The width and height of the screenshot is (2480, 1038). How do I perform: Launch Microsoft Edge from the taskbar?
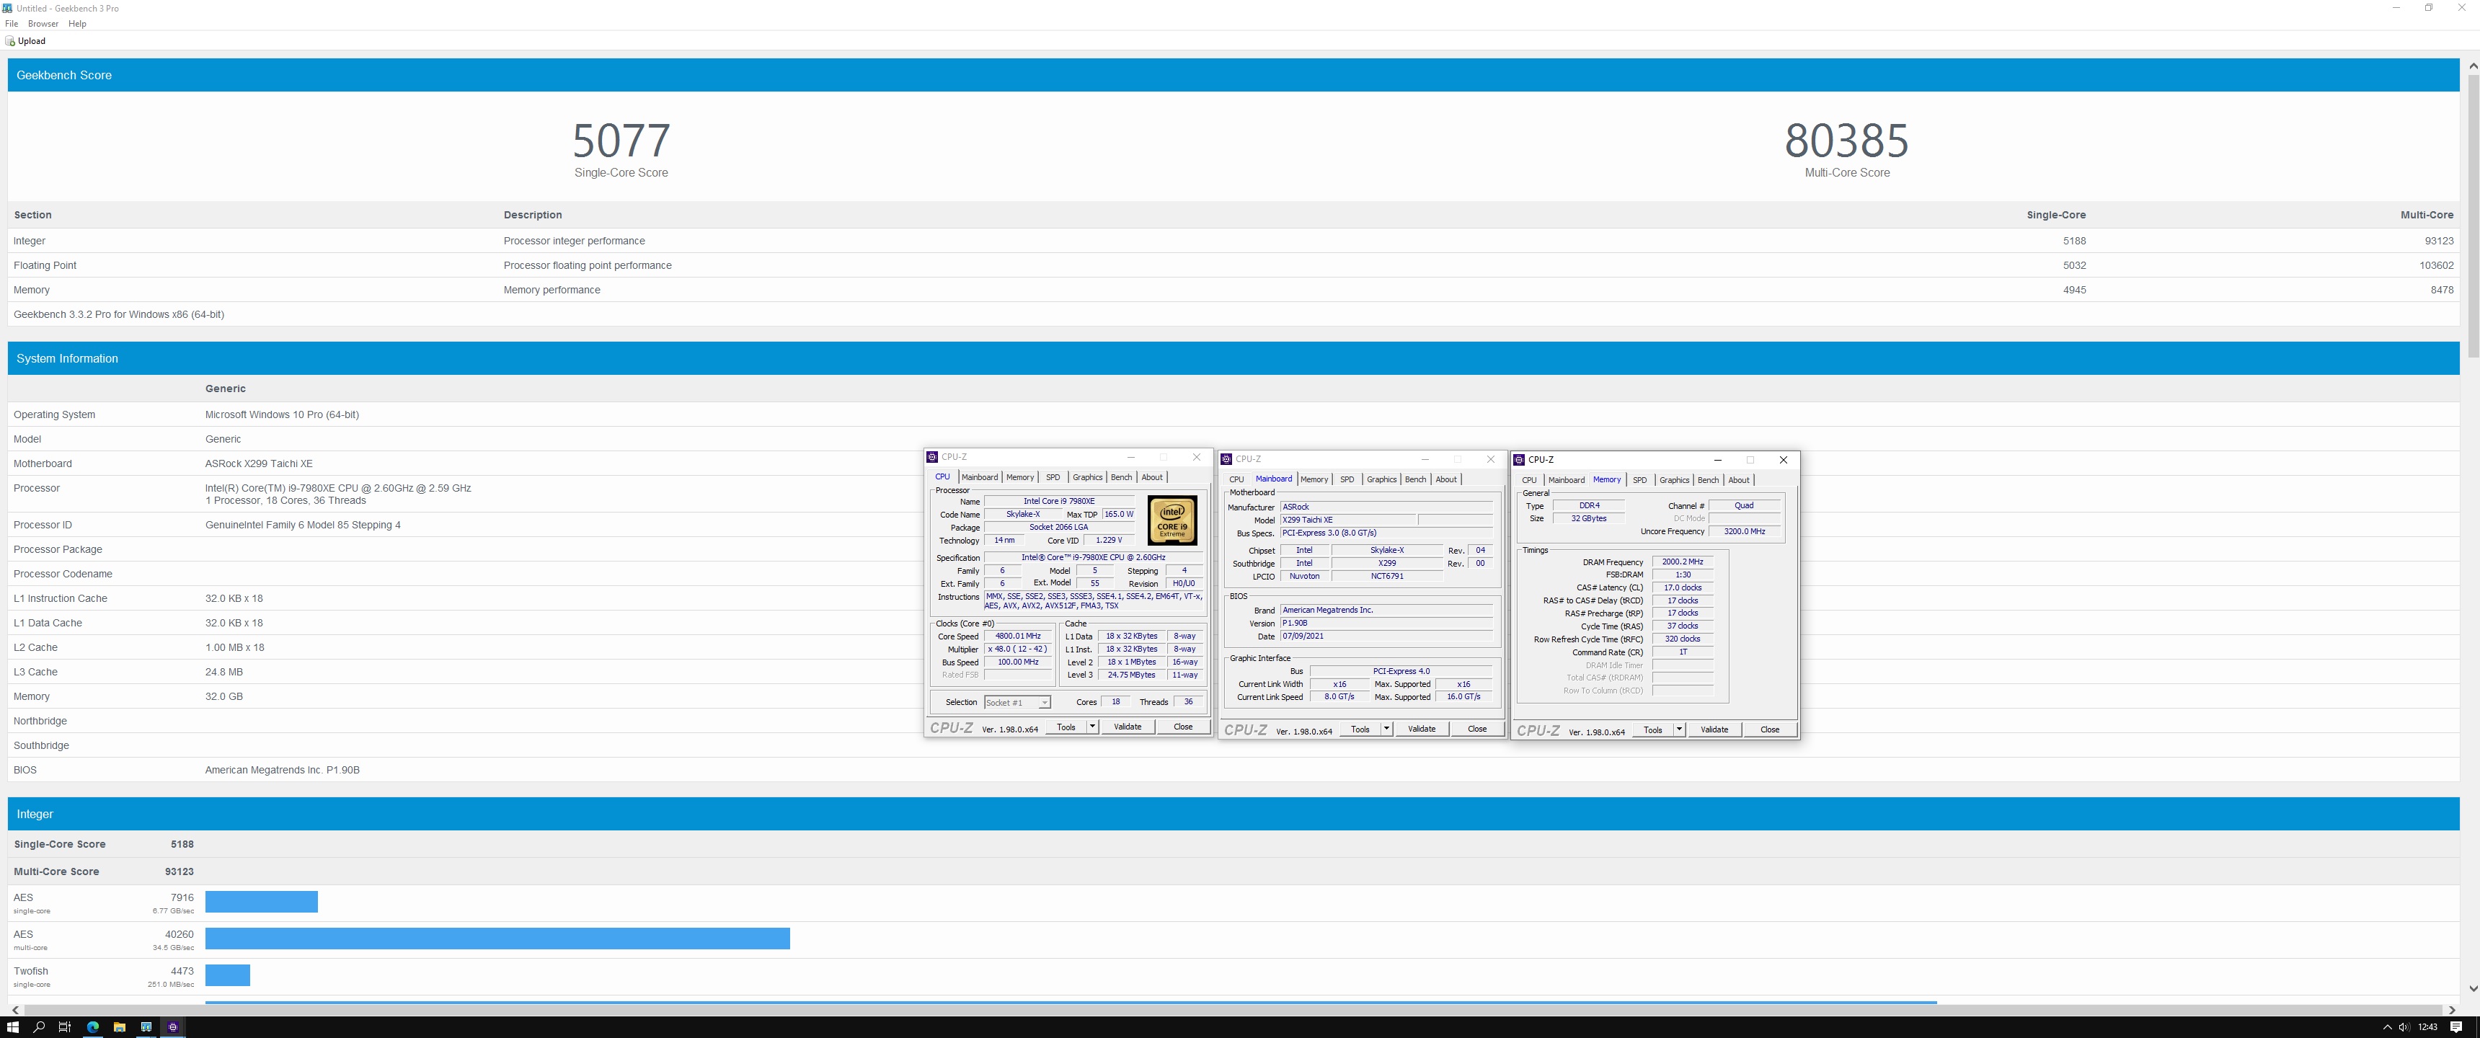point(92,1027)
